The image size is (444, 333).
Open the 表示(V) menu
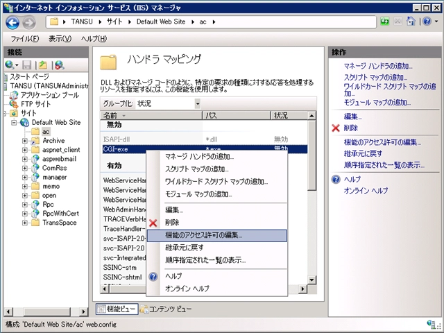(x=60, y=39)
